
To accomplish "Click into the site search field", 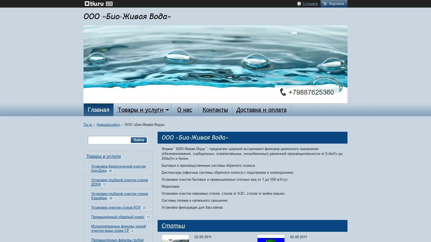I will (109, 140).
